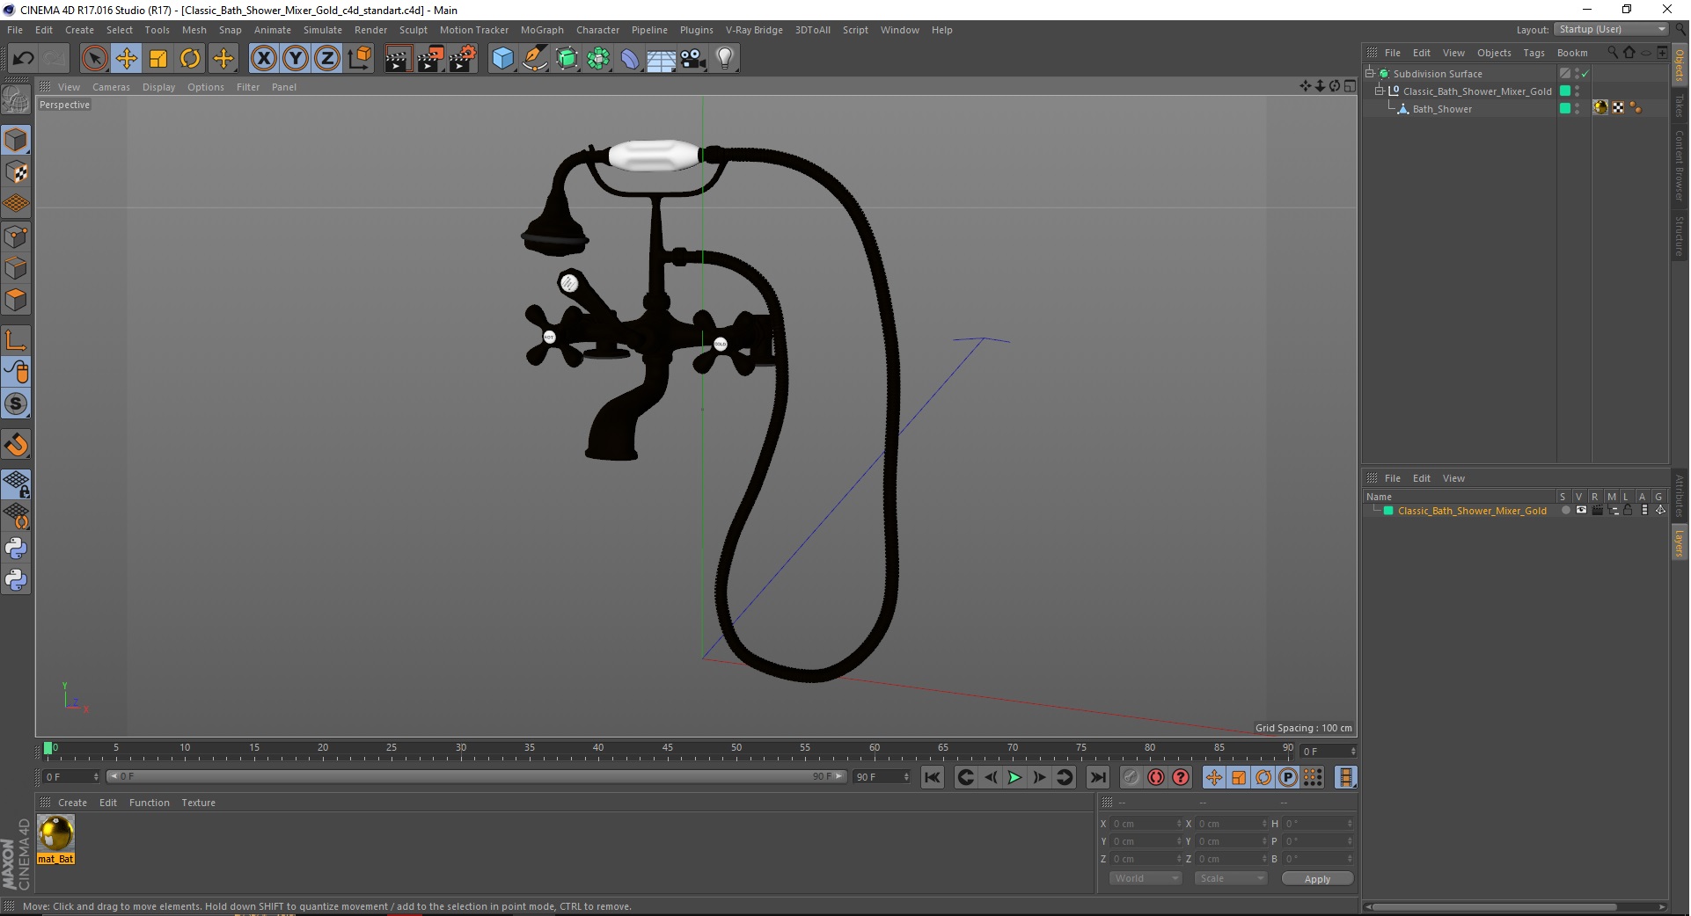The image size is (1691, 916).
Task: Activate the Scale tool in top toolbar
Action: point(158,59)
